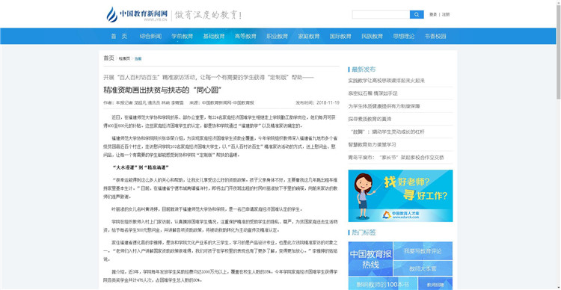Click the 首页 breadcrumb link
Viewport: 561px width, 290px height.
[108, 58]
